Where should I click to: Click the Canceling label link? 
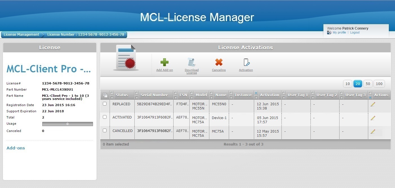point(219,70)
